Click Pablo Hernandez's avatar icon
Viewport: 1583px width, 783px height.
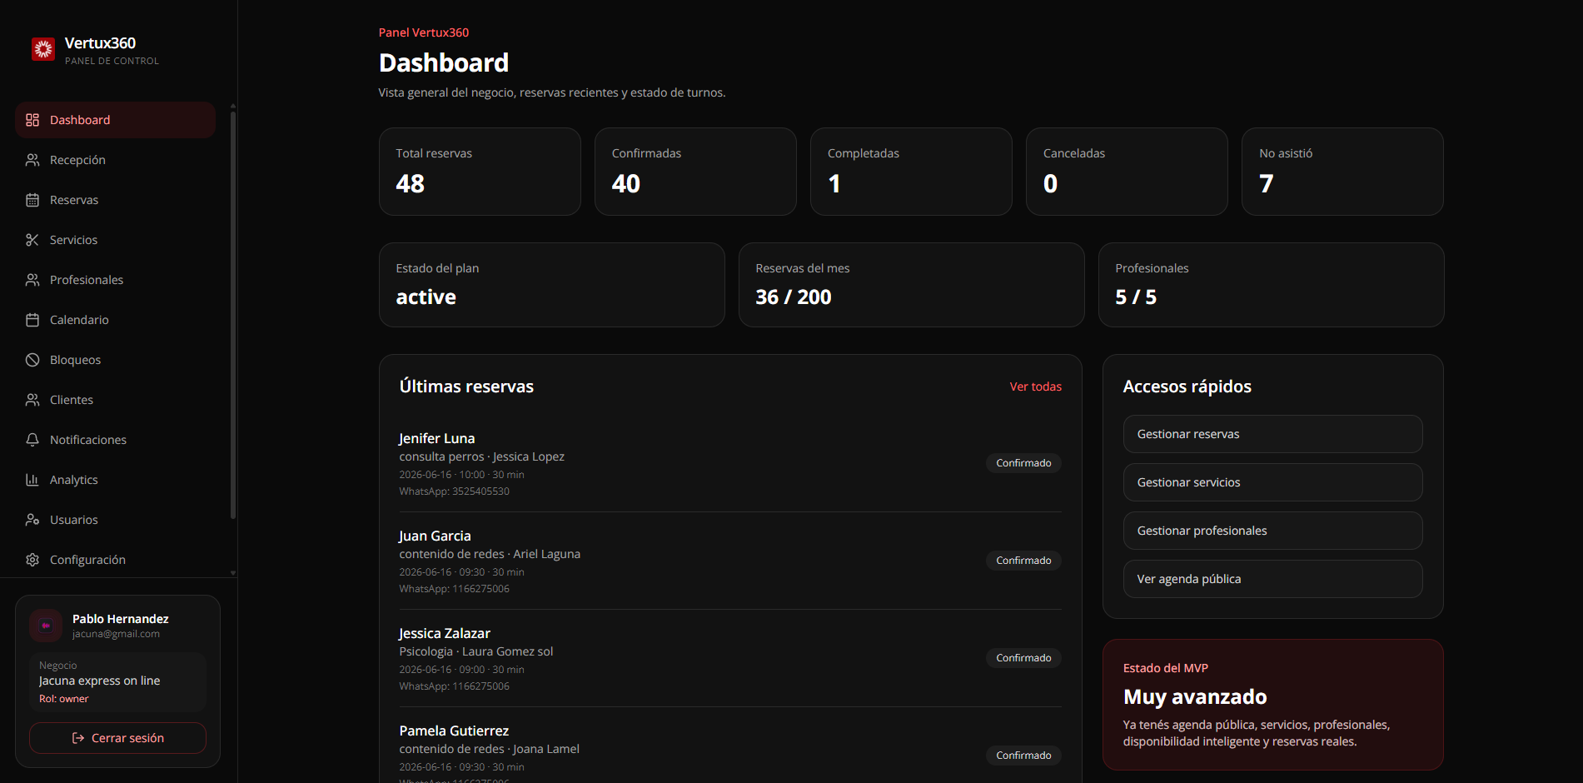click(46, 626)
